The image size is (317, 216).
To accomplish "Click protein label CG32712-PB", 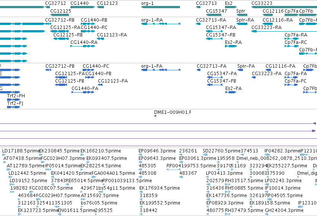I will tap(60, 66).
